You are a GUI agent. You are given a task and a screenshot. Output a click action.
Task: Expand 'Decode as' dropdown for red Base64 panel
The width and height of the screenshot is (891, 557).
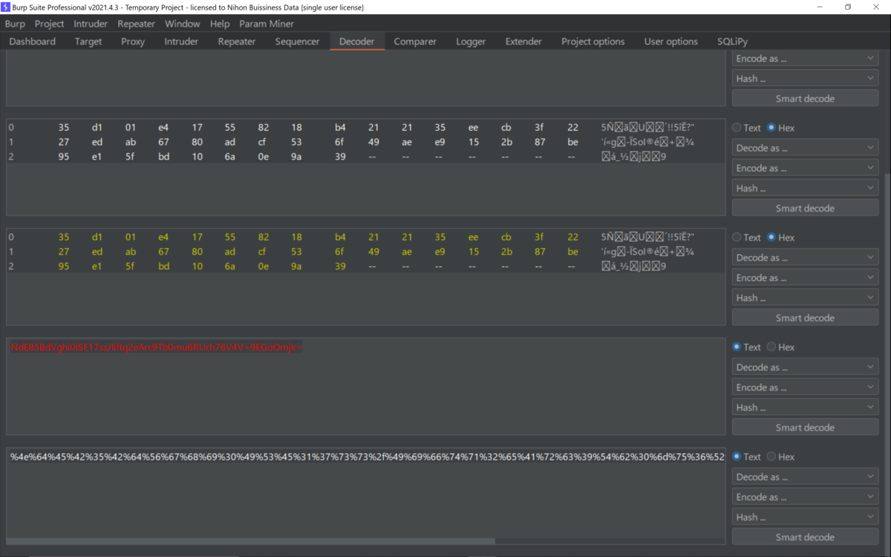coord(805,367)
